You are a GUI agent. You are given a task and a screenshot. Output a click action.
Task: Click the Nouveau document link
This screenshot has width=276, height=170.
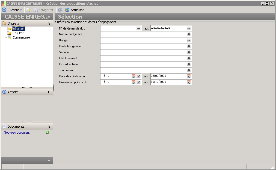[17, 133]
